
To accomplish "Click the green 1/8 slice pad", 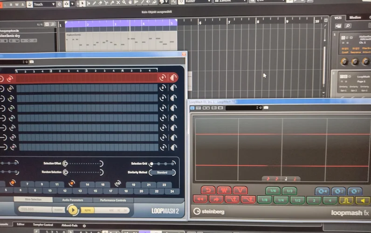I will 264,200.
